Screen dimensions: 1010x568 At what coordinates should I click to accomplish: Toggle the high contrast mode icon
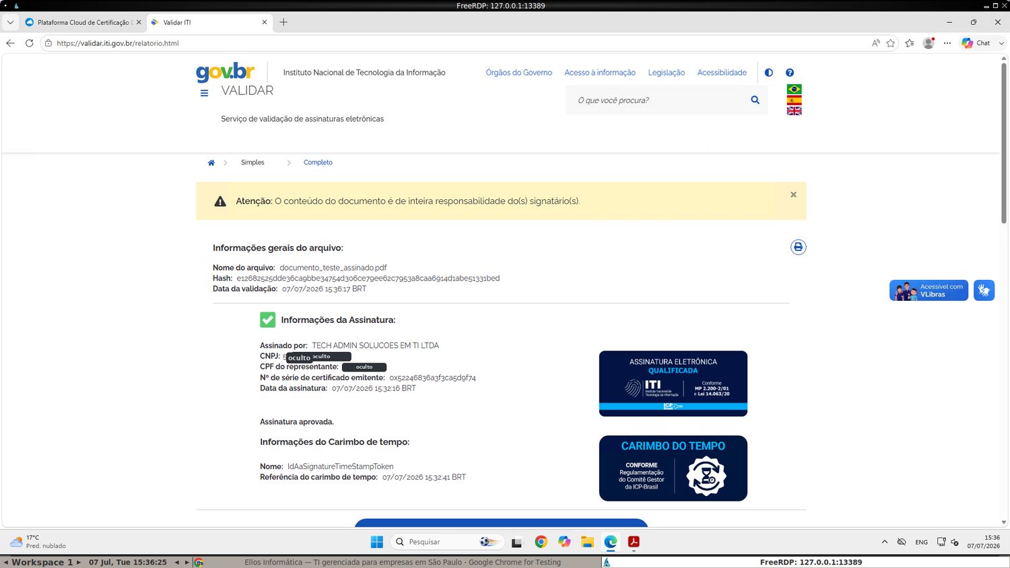[x=768, y=73]
